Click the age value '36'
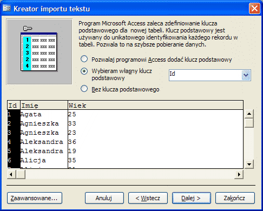 72,142
